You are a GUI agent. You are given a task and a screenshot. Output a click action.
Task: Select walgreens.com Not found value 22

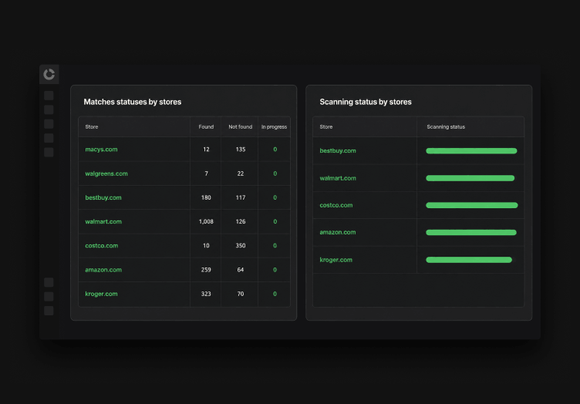(241, 173)
